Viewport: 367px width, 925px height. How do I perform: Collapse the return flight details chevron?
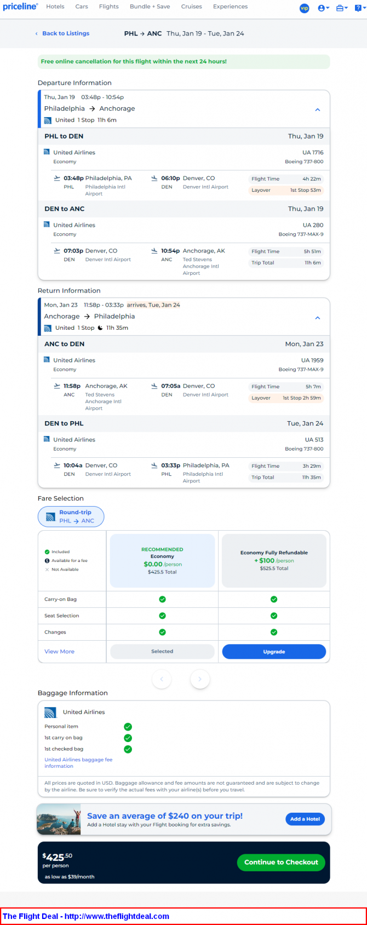[x=318, y=318]
